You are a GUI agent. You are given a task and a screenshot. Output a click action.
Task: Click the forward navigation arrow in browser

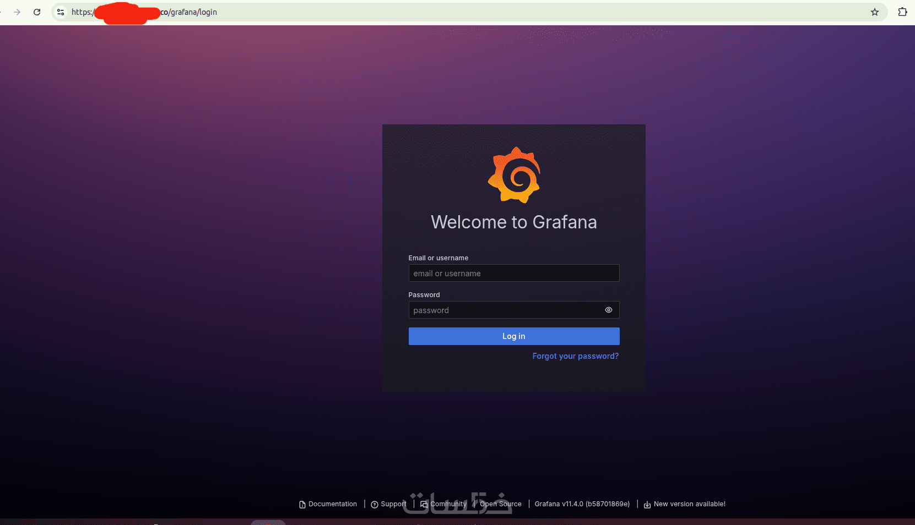click(x=17, y=12)
